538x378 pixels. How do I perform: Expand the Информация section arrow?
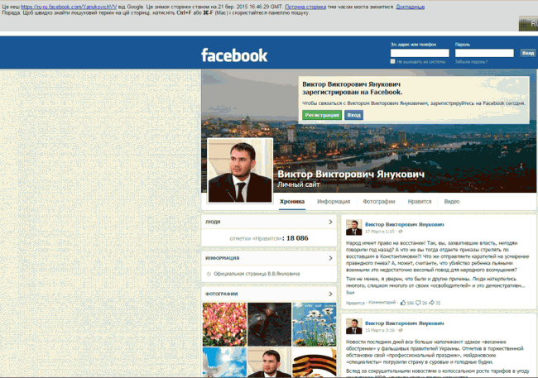[x=329, y=258]
